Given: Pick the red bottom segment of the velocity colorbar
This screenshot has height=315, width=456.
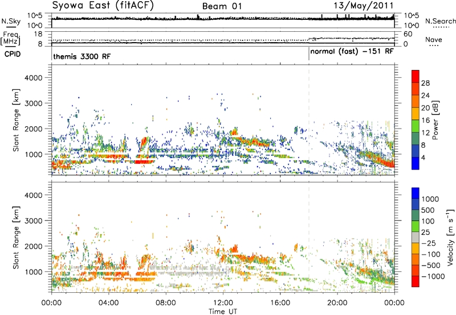Looking at the screenshot, I should click(416, 281).
